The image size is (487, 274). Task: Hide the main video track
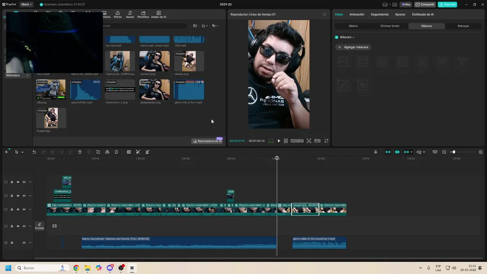(x=18, y=209)
